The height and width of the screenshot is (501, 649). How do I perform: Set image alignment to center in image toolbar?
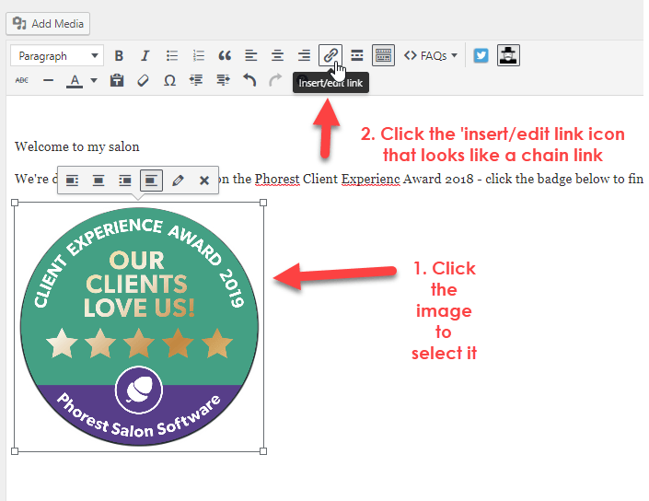99,181
